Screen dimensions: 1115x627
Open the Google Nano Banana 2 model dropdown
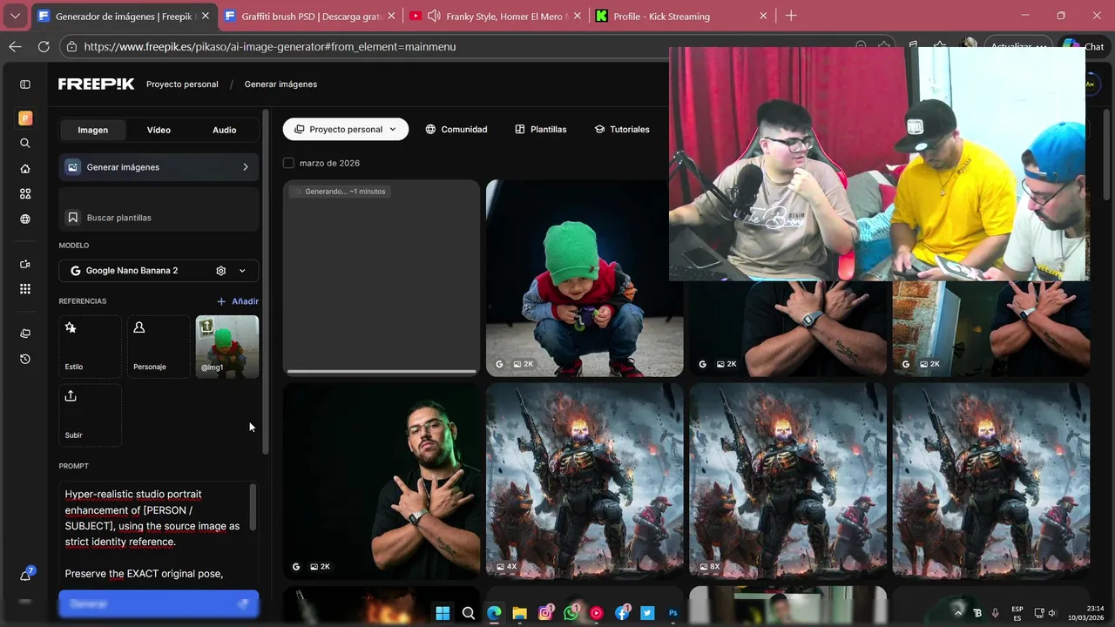click(x=159, y=271)
